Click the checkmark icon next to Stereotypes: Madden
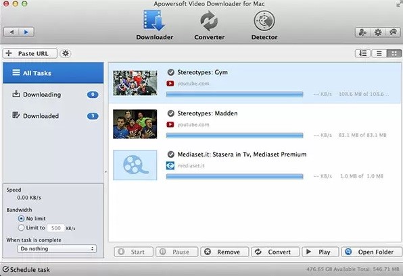Image resolution: width=403 pixels, height=276 pixels. [170, 113]
